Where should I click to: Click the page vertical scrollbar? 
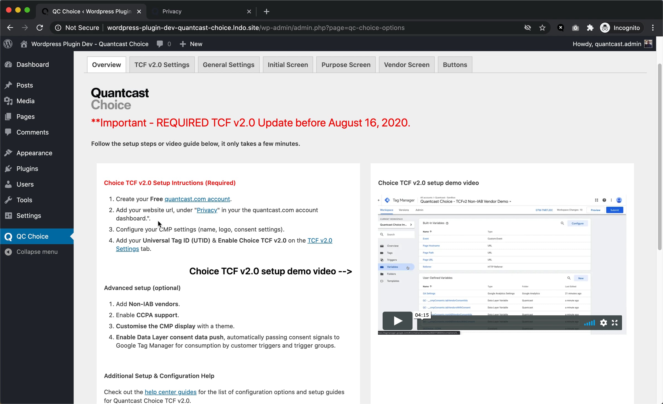[660, 156]
